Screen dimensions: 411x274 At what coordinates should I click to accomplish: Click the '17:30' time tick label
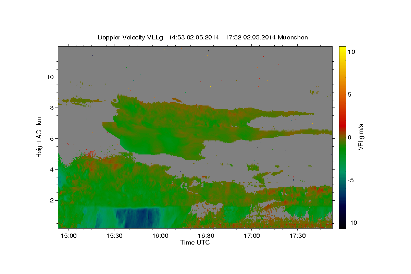[298, 236]
